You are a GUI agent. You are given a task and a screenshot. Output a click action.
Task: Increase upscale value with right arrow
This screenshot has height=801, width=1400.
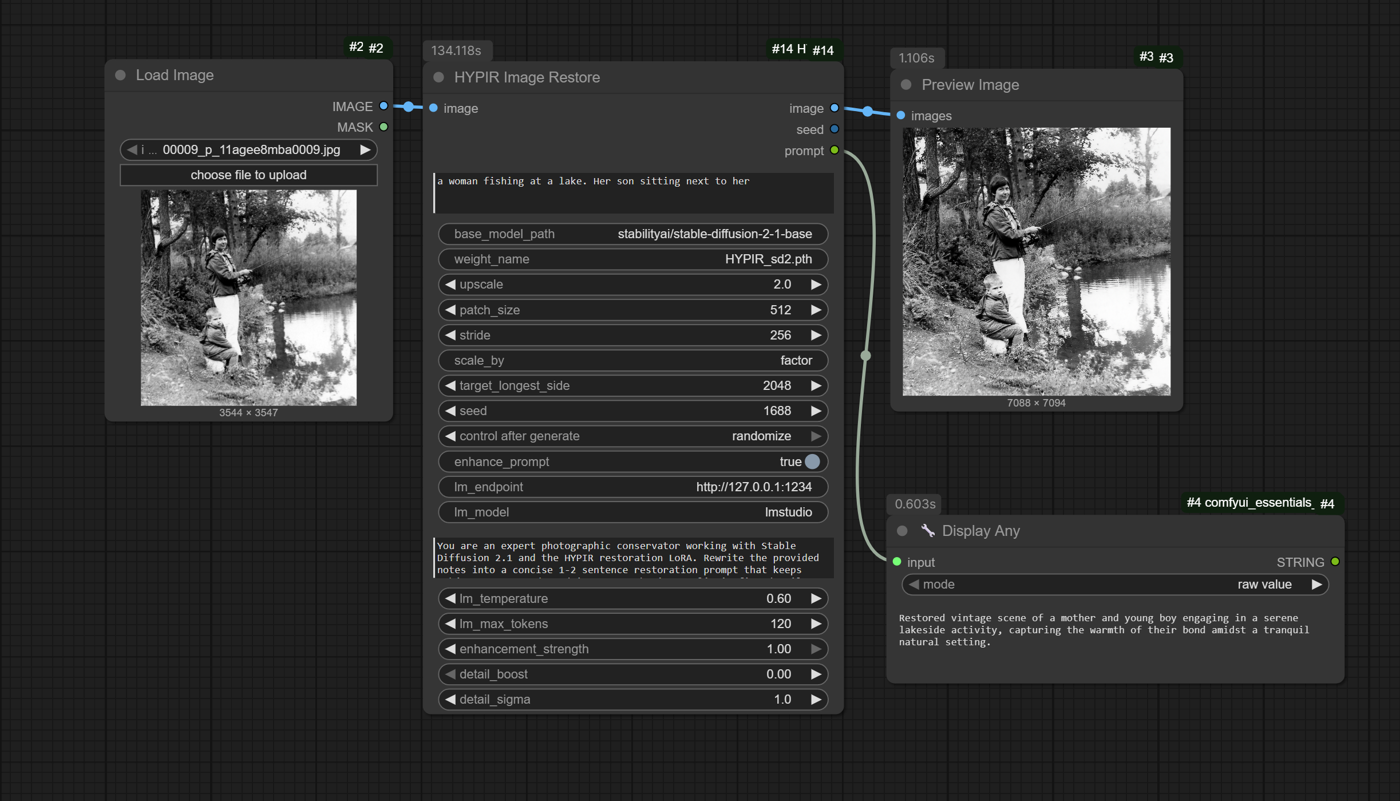tap(816, 285)
